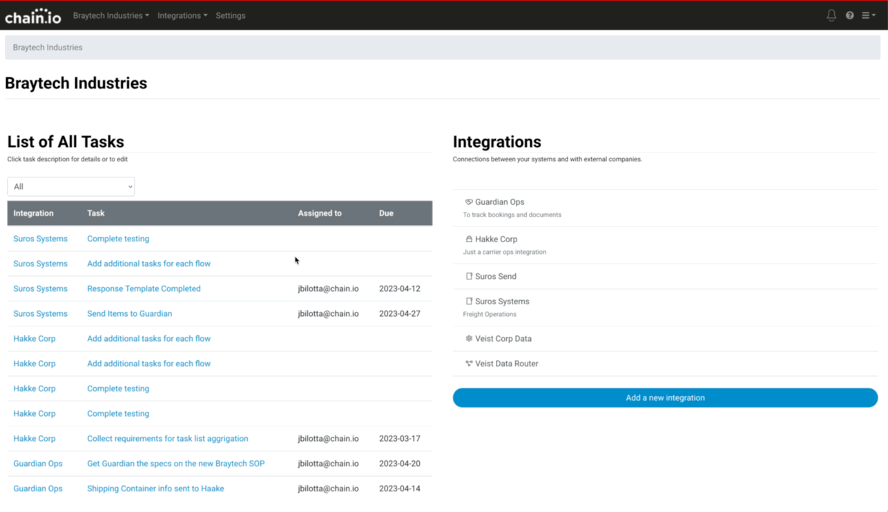Click the List of All Tasks heading
The image size is (888, 512).
point(66,141)
